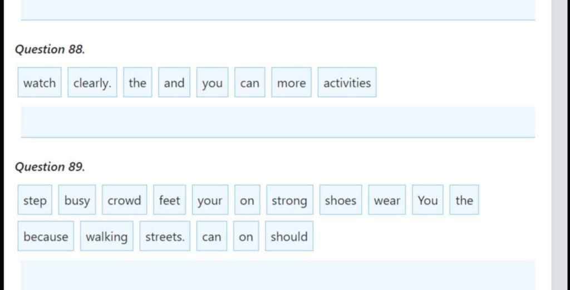The height and width of the screenshot is (290, 570).
Task: Pick the "and" word tile
Action: pyautogui.click(x=174, y=83)
